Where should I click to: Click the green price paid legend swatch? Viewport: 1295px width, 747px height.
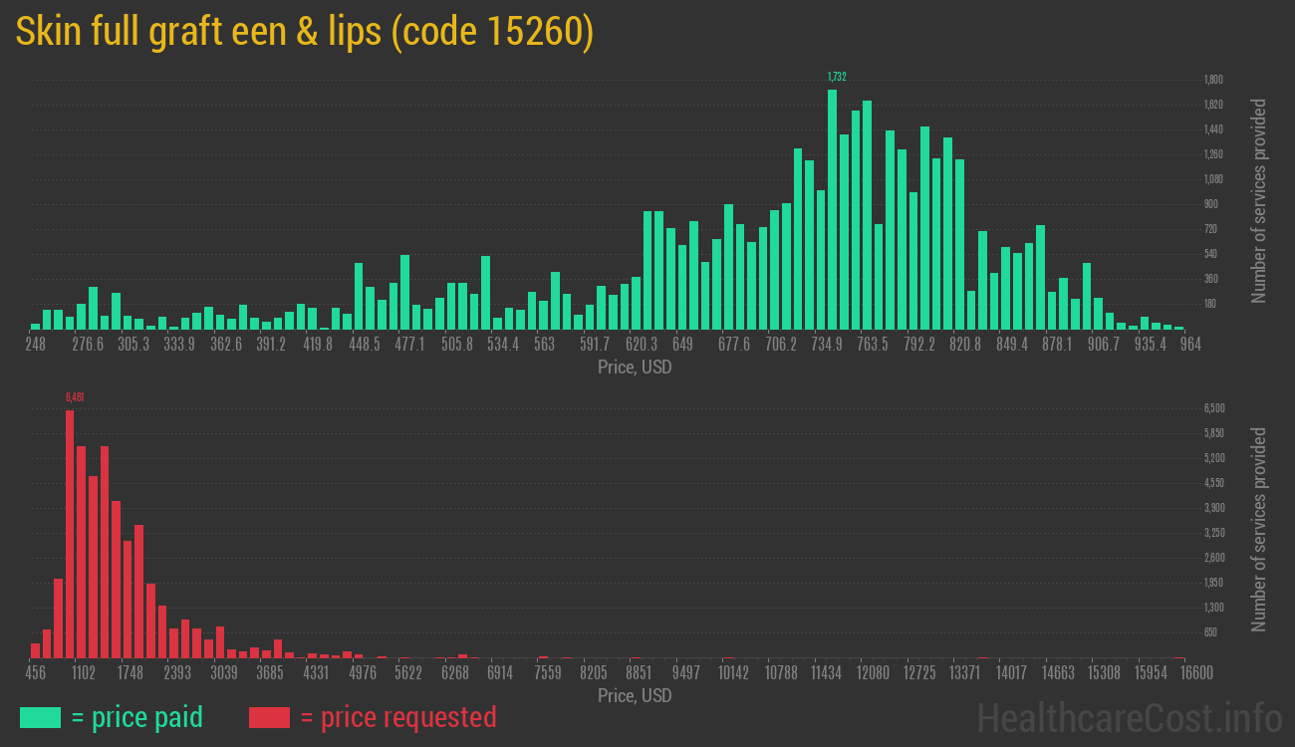tap(40, 717)
